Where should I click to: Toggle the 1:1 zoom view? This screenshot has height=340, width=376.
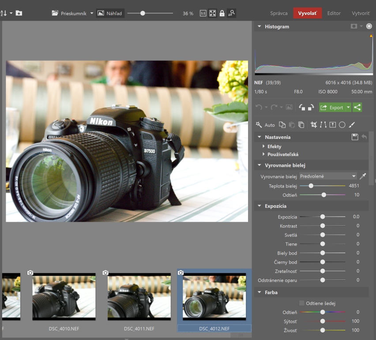[203, 13]
